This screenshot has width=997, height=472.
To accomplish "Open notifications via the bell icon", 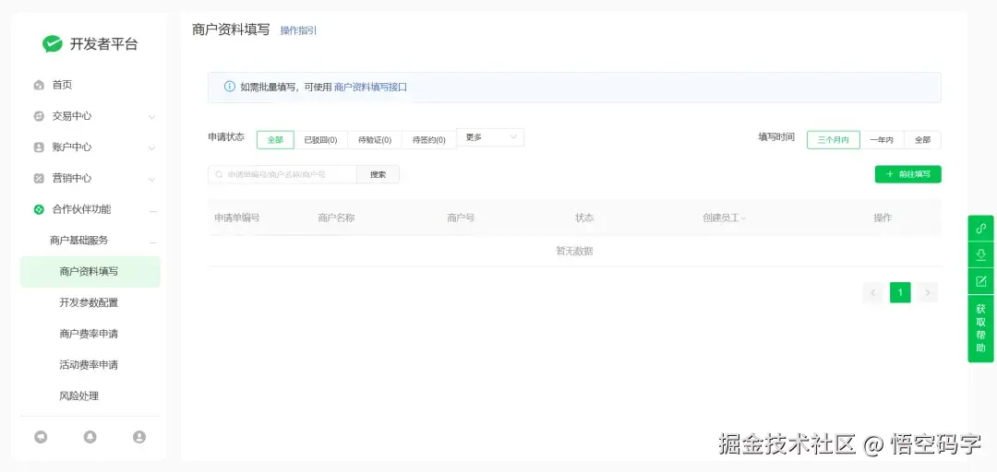I will tap(90, 437).
